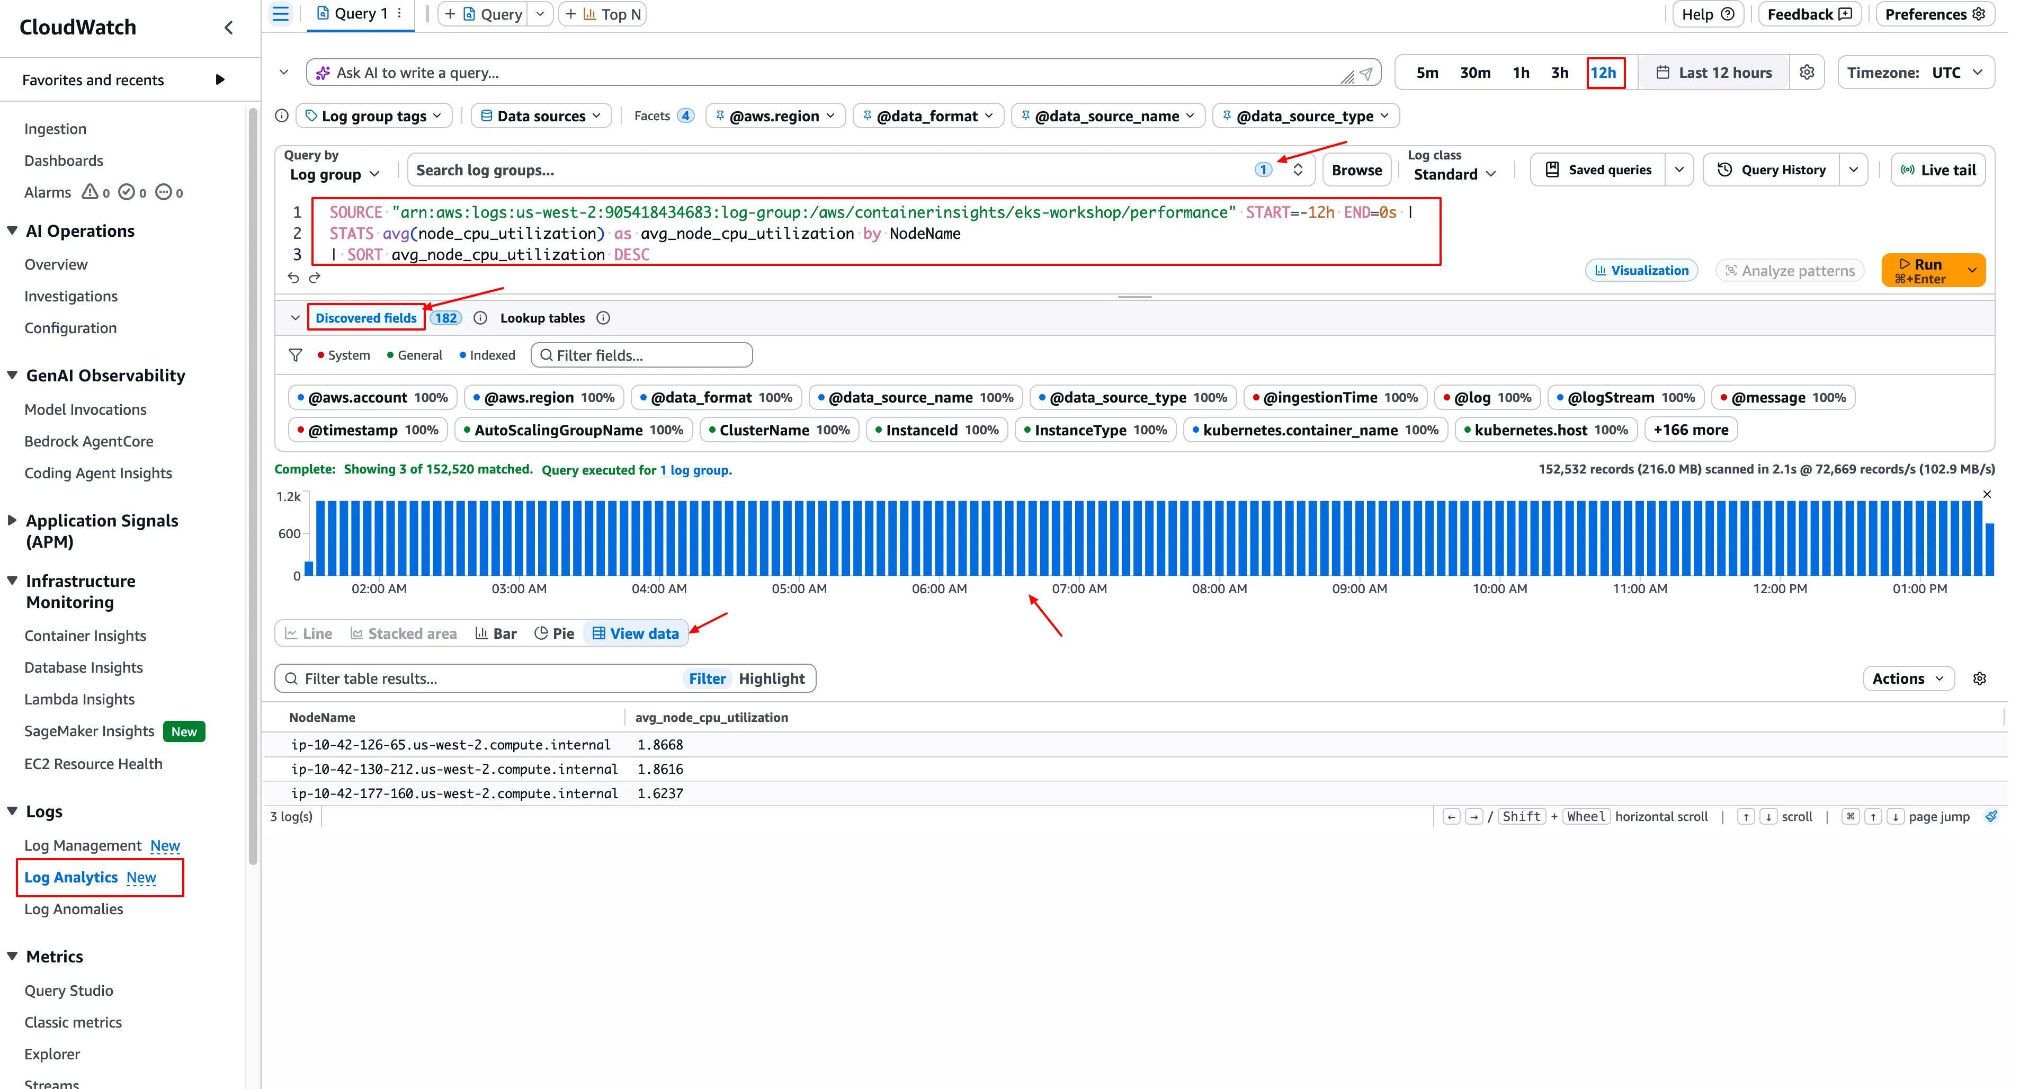Open the Actions dropdown

(1909, 678)
